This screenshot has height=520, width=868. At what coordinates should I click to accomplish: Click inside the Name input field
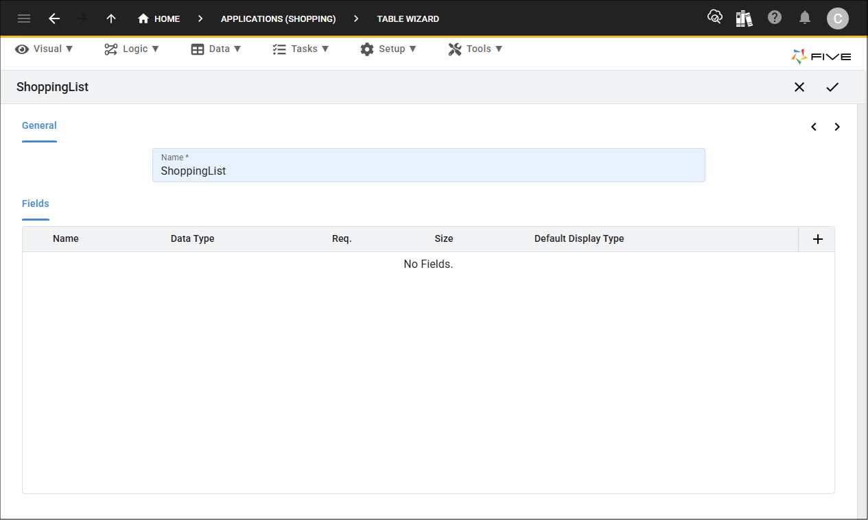[x=428, y=171]
